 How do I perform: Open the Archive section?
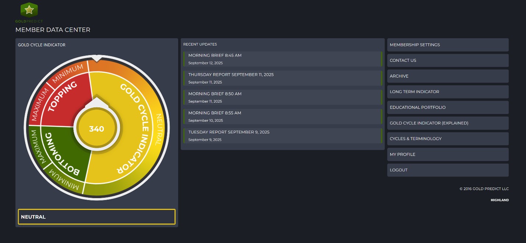pyautogui.click(x=448, y=76)
